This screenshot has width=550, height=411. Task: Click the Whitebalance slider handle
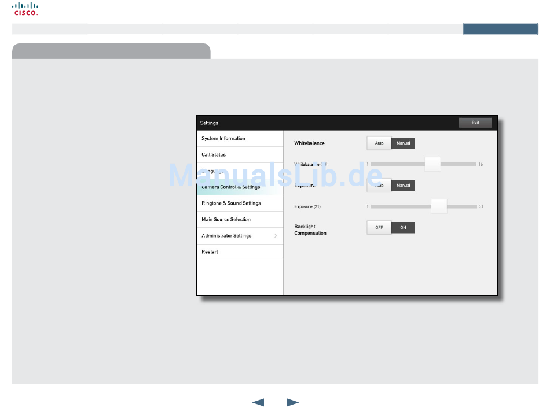(432, 164)
